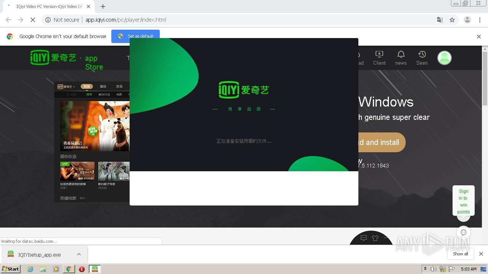Click Chrome icon in taskbar
Screen dimensions: 488x274
(69, 269)
